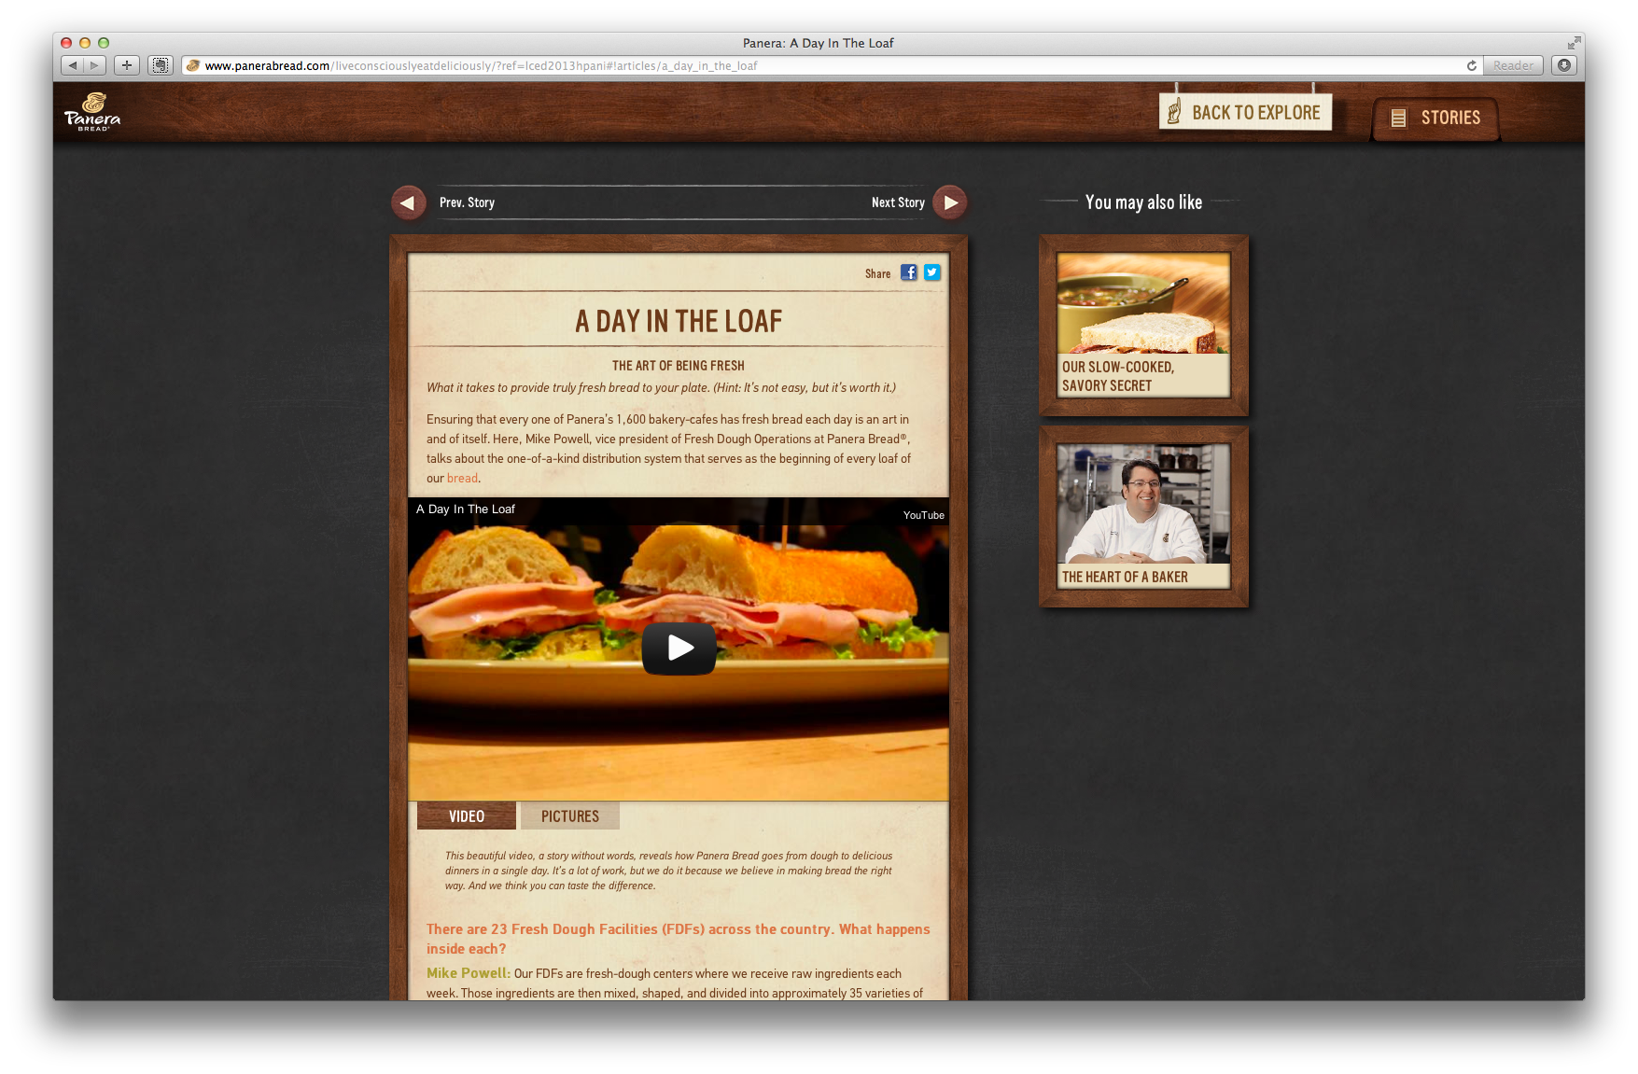Go forward using Safari's forward arrow

pyautogui.click(x=94, y=65)
